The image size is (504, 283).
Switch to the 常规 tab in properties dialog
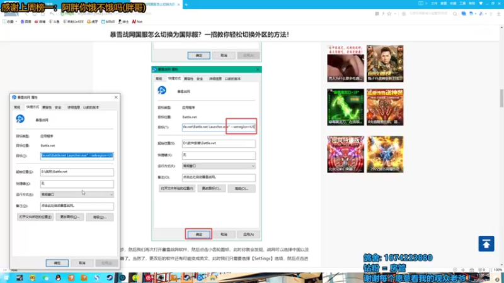point(17,107)
